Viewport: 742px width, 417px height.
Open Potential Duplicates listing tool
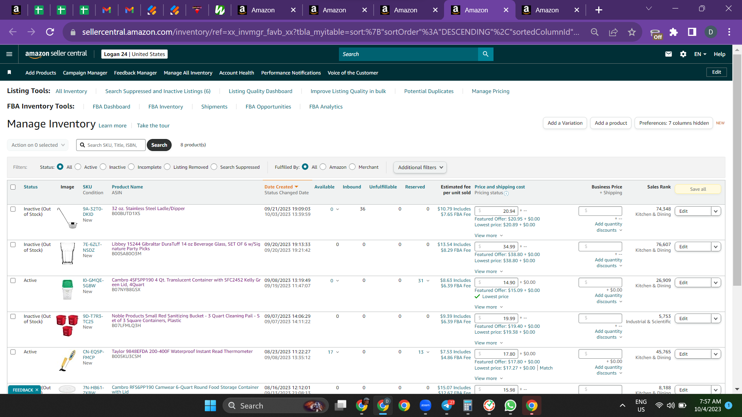pos(429,91)
